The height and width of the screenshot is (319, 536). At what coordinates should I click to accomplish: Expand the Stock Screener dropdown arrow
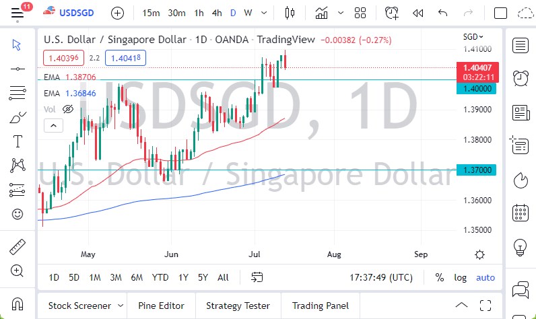coord(121,306)
